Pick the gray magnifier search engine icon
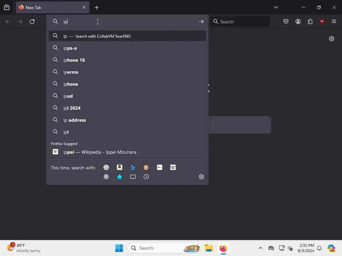 pyautogui.click(x=106, y=177)
